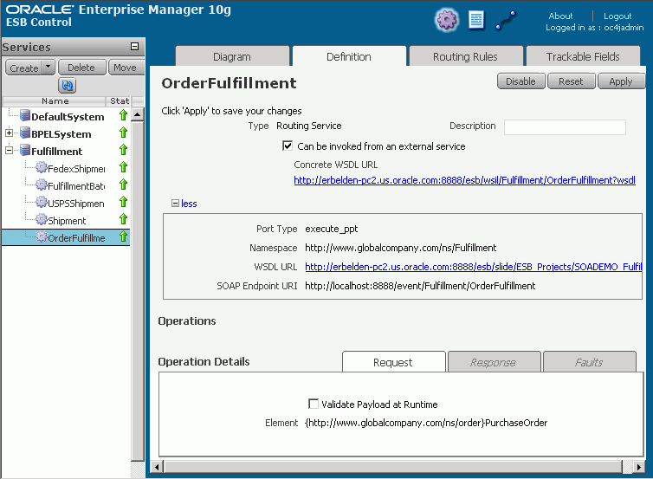Click the horizontal scrollbar thumb
The height and width of the screenshot is (479, 653).
[392, 467]
